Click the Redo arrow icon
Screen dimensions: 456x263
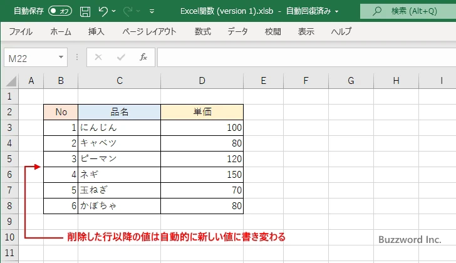point(127,11)
